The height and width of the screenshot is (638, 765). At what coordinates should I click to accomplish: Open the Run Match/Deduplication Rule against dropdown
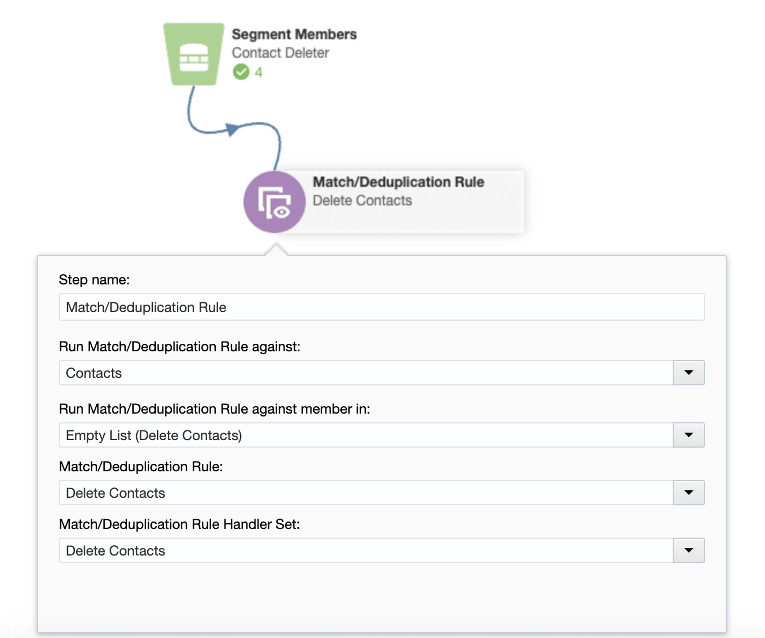pos(688,373)
